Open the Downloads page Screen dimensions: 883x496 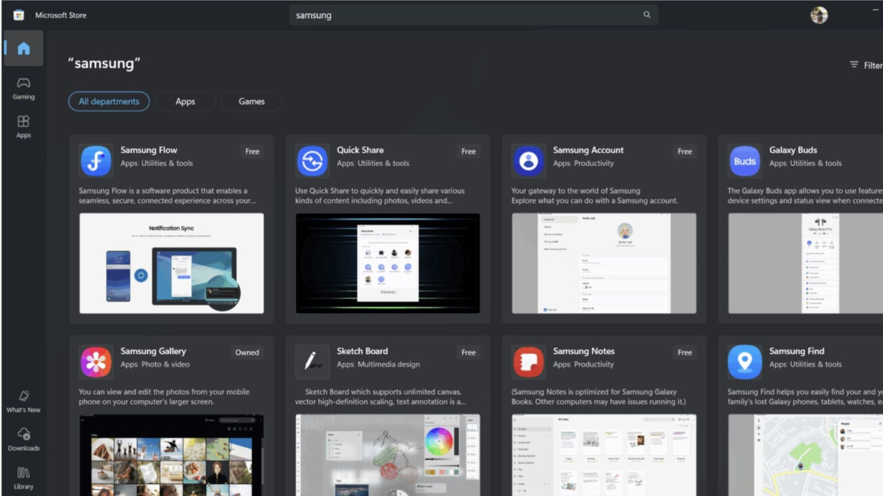point(24,440)
